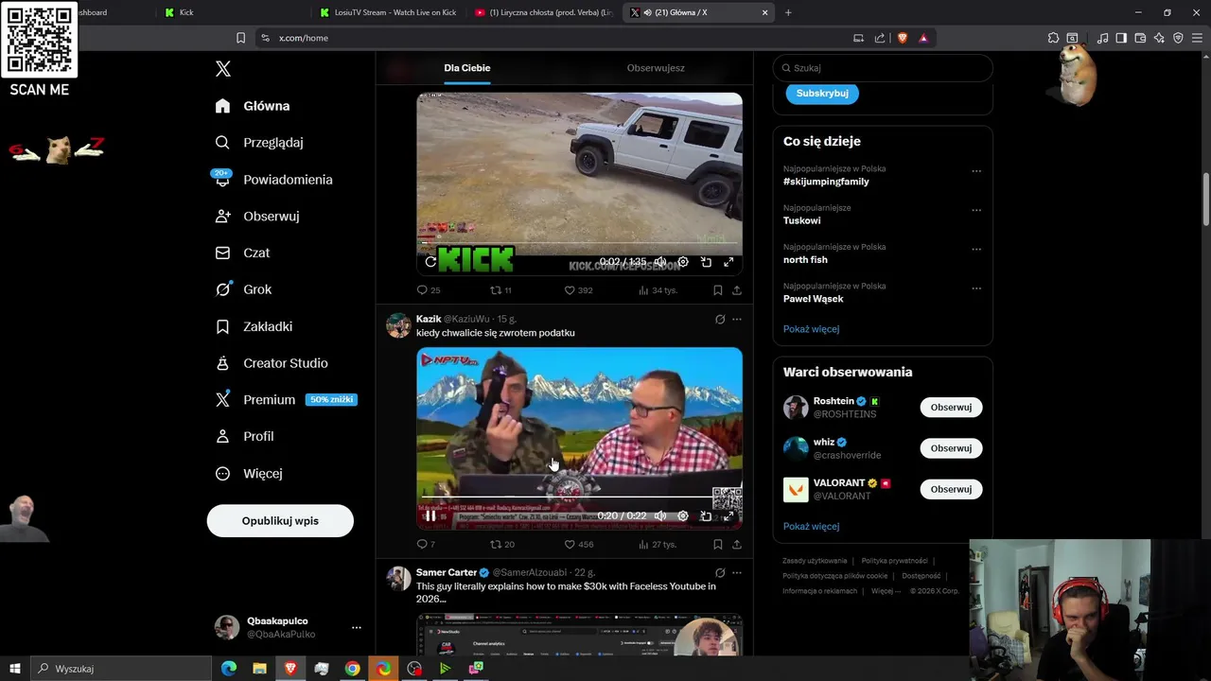The width and height of the screenshot is (1211, 681).
Task: Open Windows Start menu
Action: click(14, 669)
